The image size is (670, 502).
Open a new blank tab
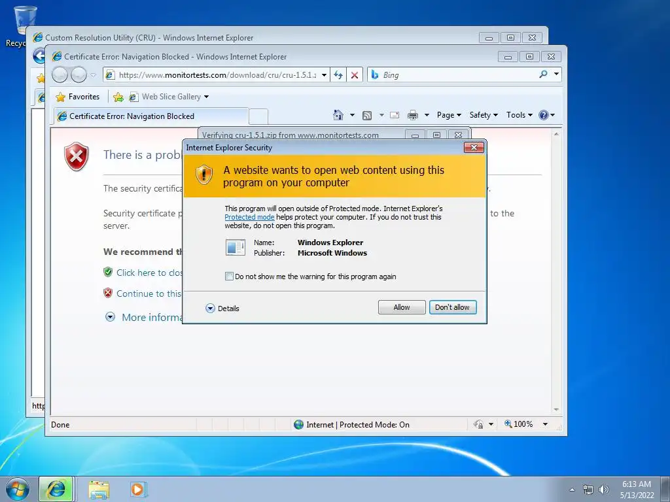tap(258, 116)
